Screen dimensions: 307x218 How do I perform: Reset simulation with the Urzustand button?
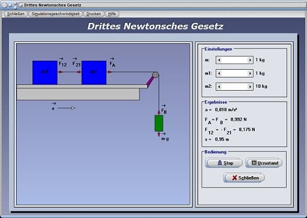pyautogui.click(x=264, y=163)
